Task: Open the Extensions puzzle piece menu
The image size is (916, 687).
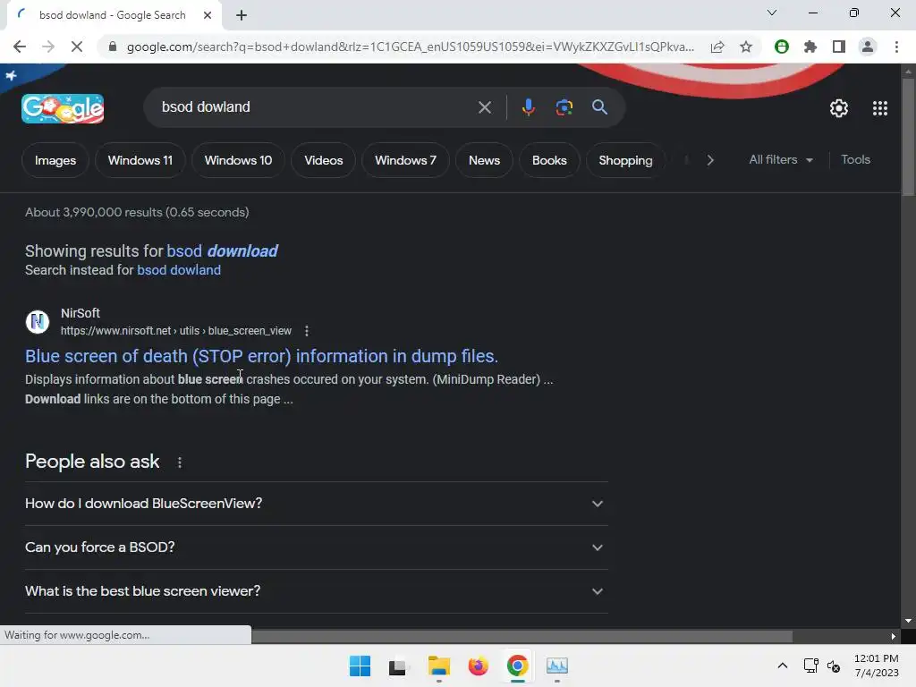Action: [x=810, y=47]
